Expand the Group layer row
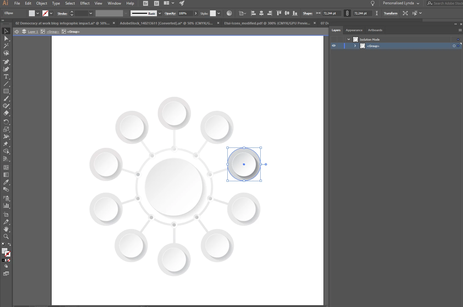This screenshot has width=463, height=307. click(x=355, y=46)
